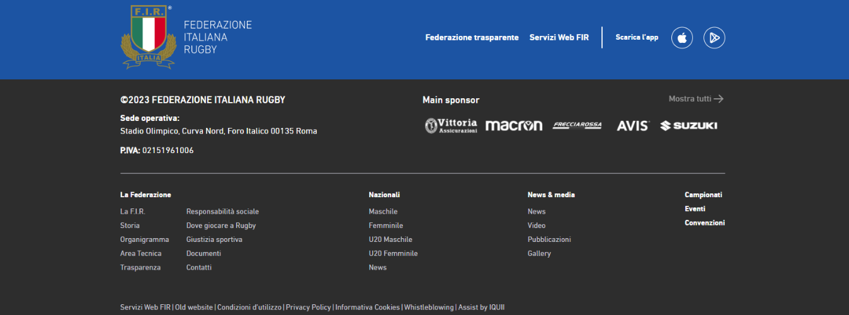Viewport: 849px width, 315px height.
Task: Click the AVIS sponsor logo
Action: [632, 126]
